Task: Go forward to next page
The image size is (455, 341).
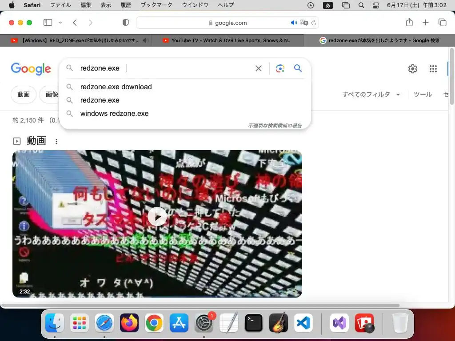Action: (91, 23)
